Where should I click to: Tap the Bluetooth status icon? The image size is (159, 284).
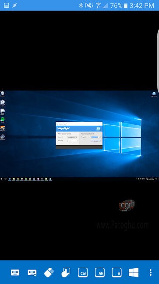coord(81,5)
